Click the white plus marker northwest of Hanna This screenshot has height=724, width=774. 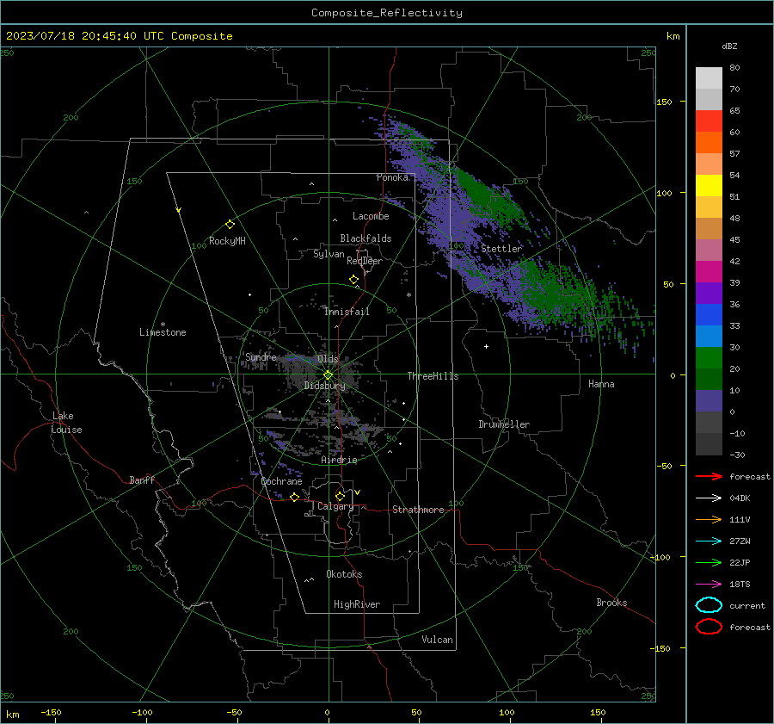(486, 346)
